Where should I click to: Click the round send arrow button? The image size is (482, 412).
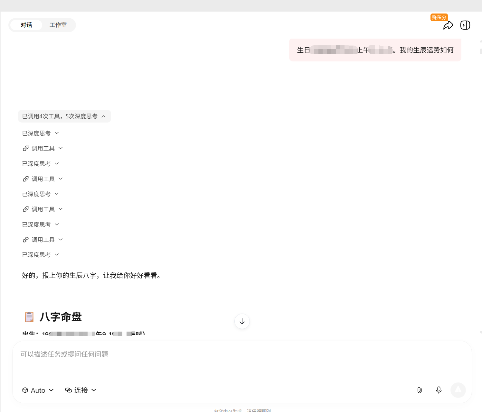click(x=458, y=390)
